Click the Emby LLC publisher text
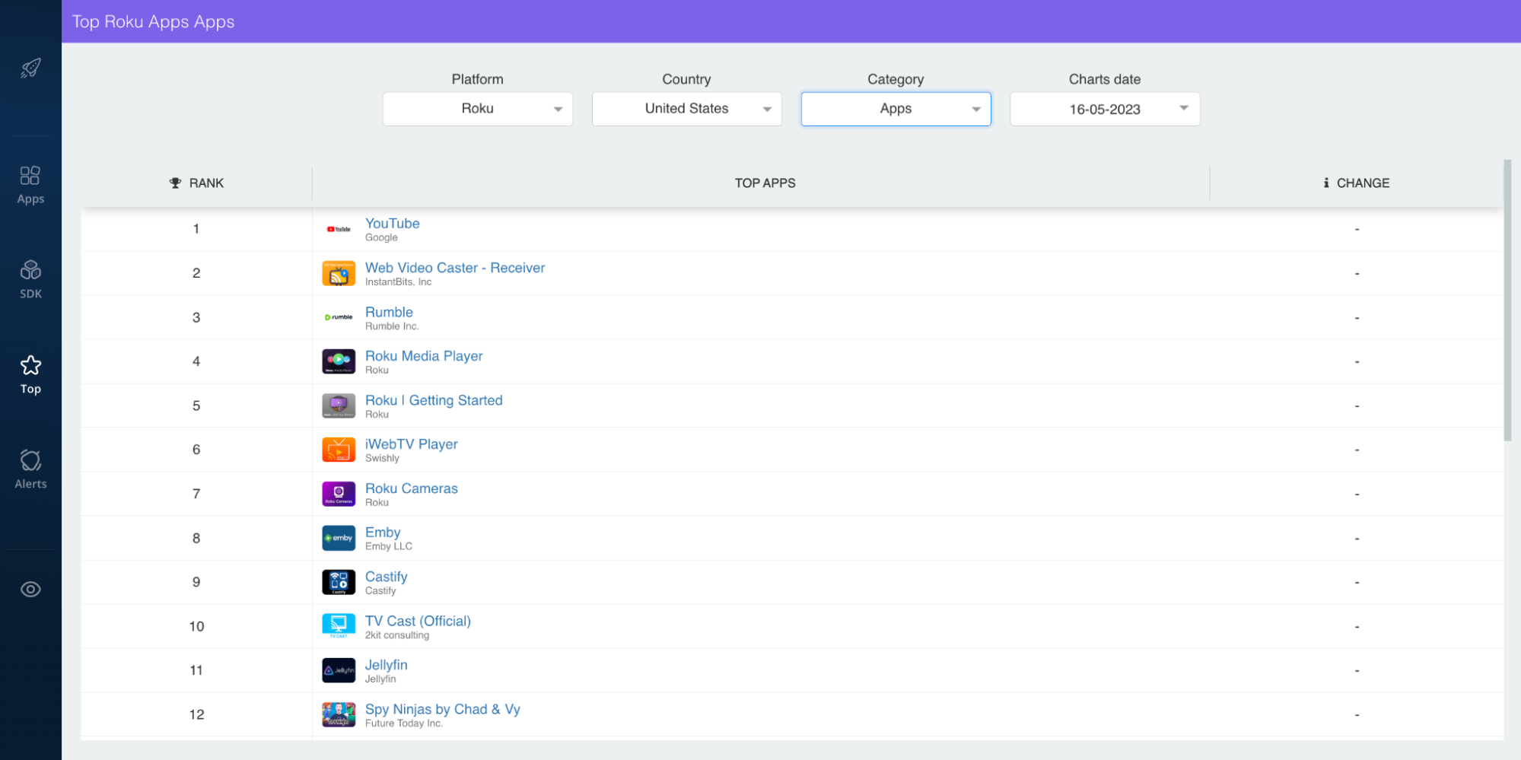This screenshot has height=760, width=1521. click(x=389, y=547)
